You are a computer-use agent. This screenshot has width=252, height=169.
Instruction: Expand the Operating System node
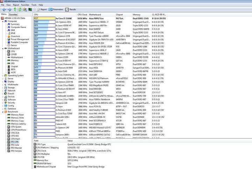tap(2, 75)
